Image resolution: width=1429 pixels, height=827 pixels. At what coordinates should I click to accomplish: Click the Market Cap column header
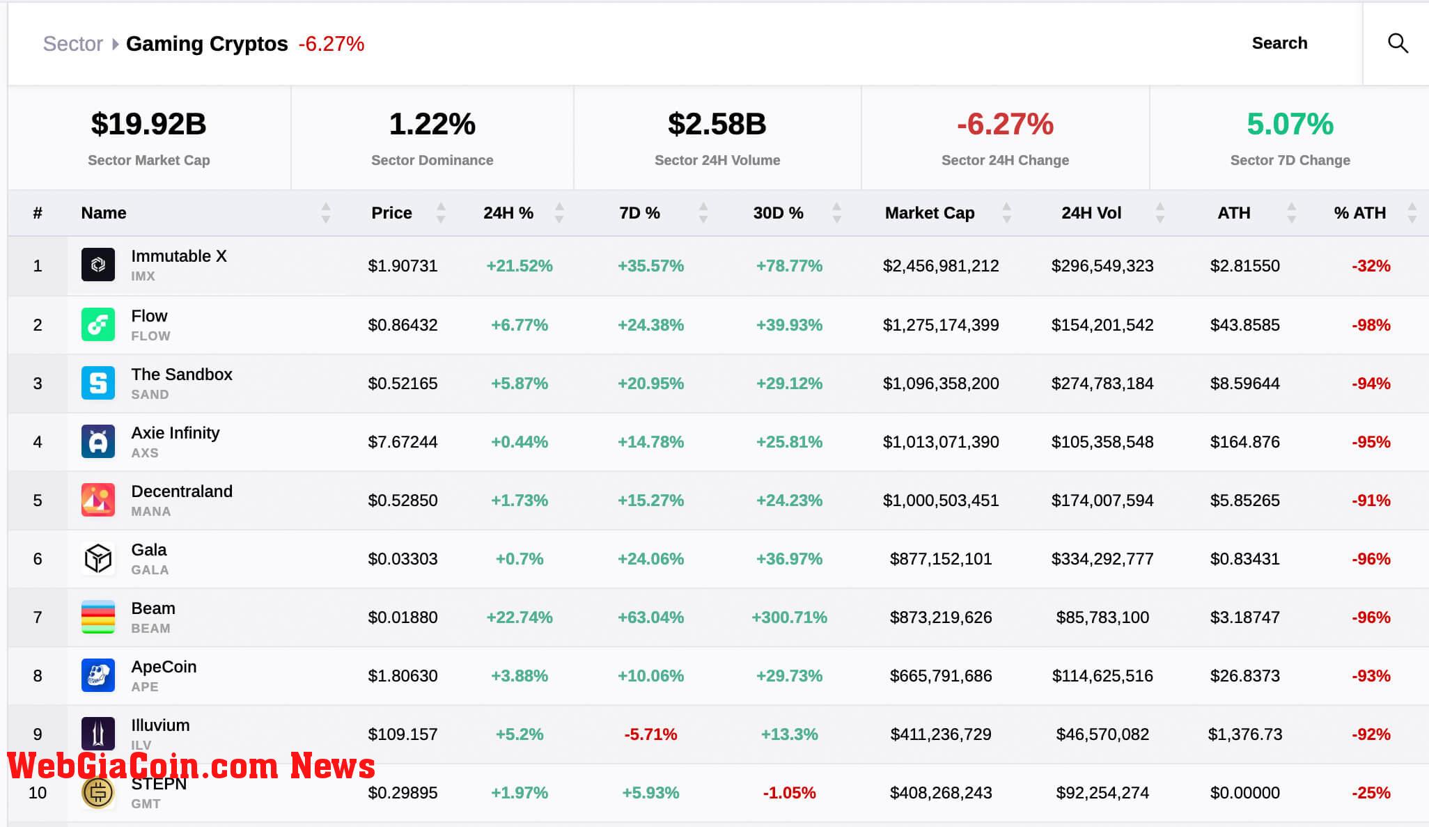[x=930, y=213]
